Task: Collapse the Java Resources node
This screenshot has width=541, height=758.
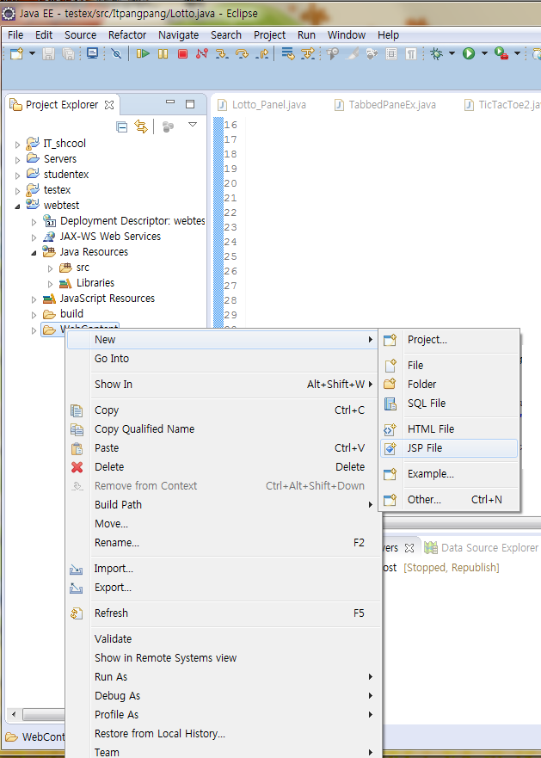Action: (34, 253)
